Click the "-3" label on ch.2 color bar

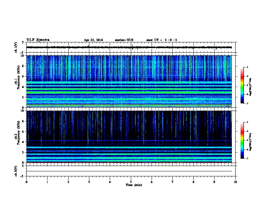(x=247, y=122)
